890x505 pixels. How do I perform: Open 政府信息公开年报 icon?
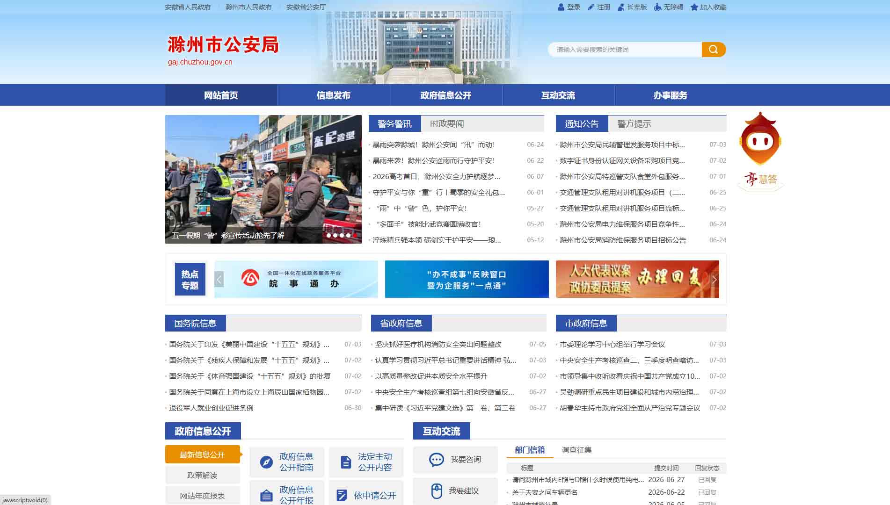266,495
